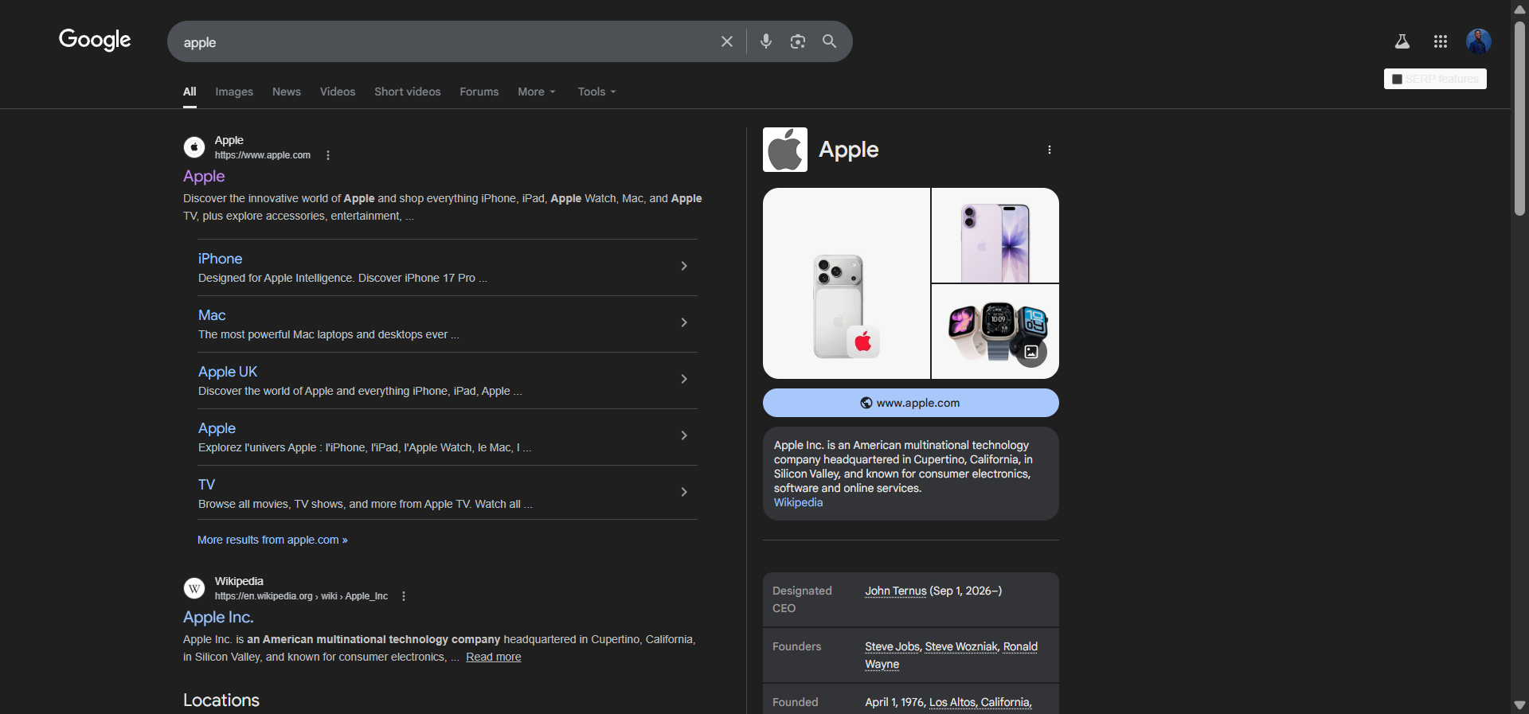
Task: Open knowledge panel more options menu
Action: [1050, 150]
